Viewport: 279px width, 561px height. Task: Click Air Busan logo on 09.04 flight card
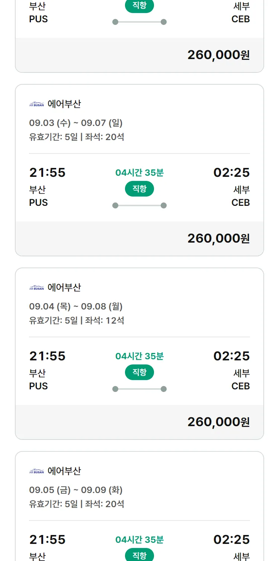click(36, 288)
